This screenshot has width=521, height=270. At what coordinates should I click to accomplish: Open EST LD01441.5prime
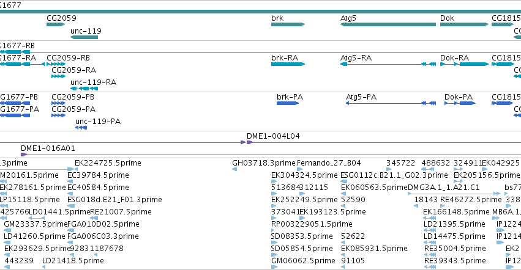[x=37, y=218]
